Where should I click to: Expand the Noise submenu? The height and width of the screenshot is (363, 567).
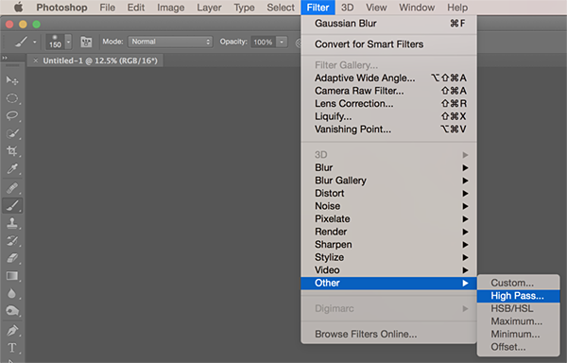(388, 206)
